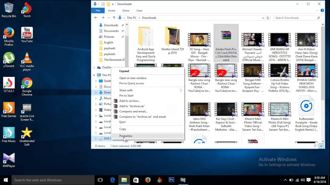Select the Free Music desktop icon
This screenshot has width=330, height=185.
click(9, 135)
